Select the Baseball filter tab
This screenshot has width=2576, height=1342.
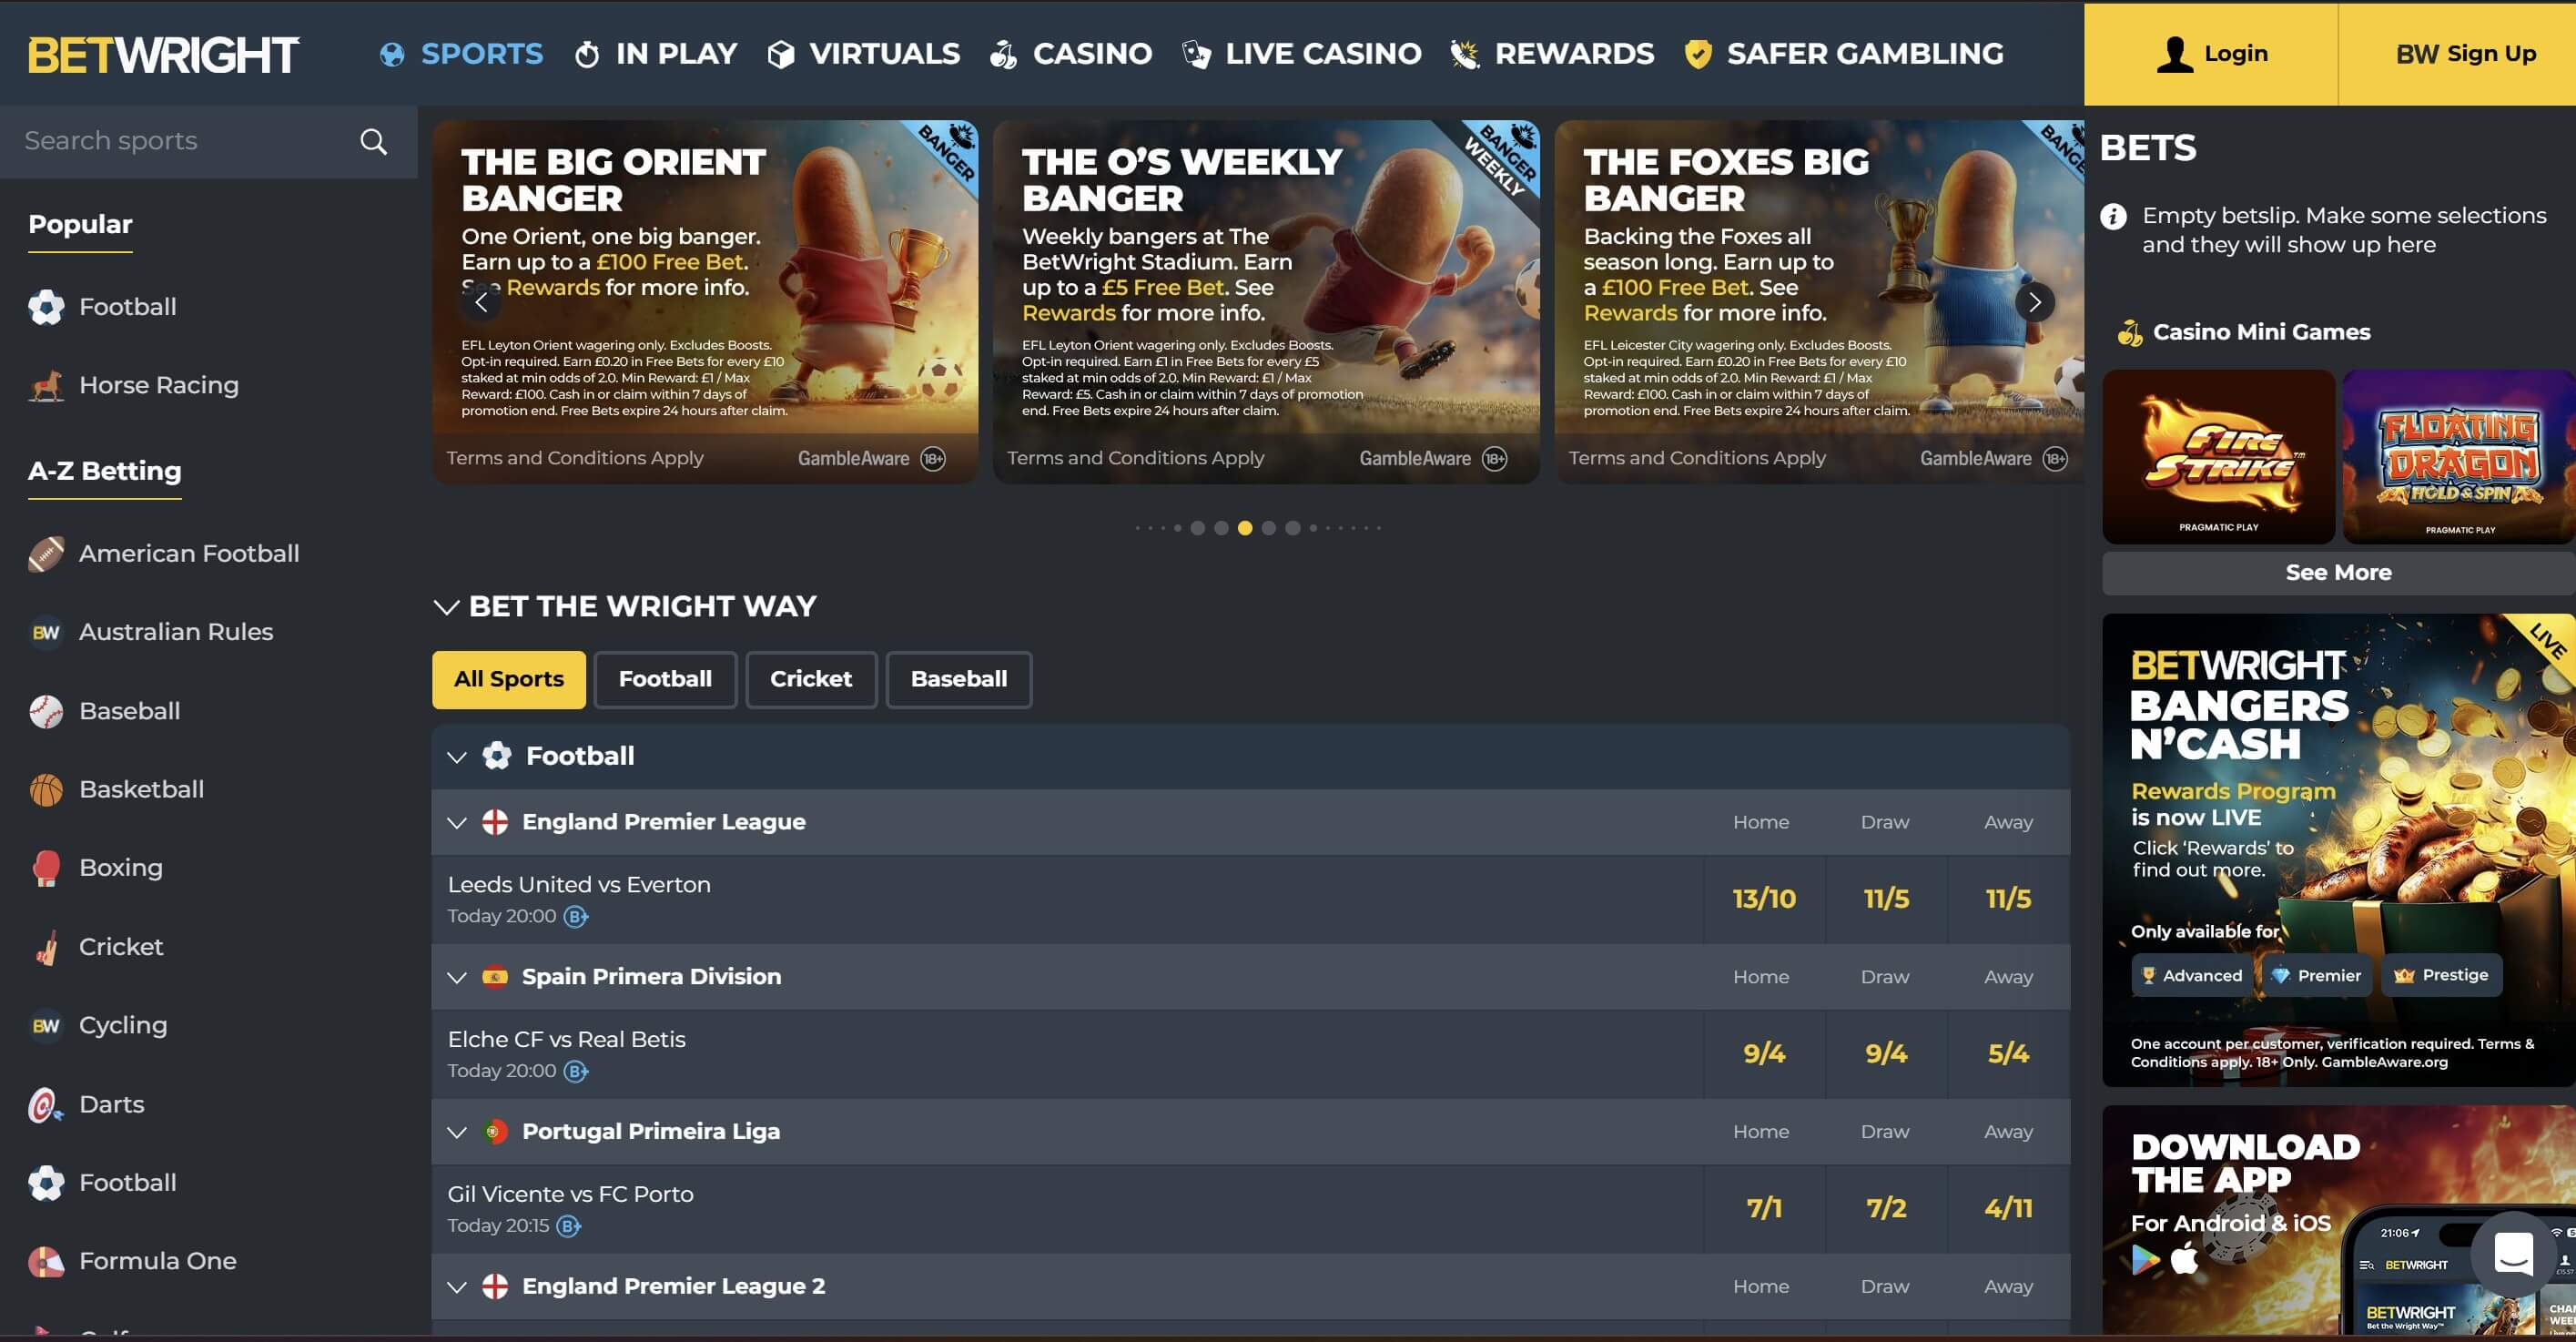(x=959, y=680)
